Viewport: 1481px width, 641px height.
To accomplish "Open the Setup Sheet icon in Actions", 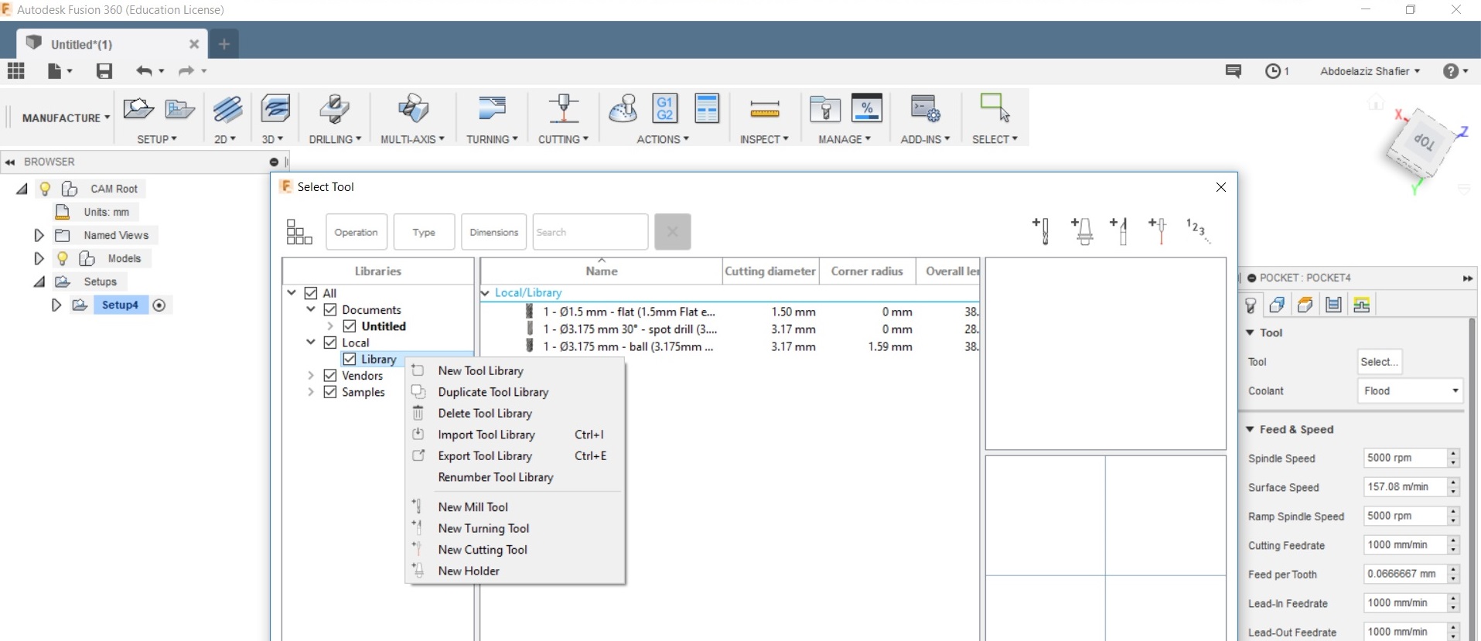I will point(707,108).
